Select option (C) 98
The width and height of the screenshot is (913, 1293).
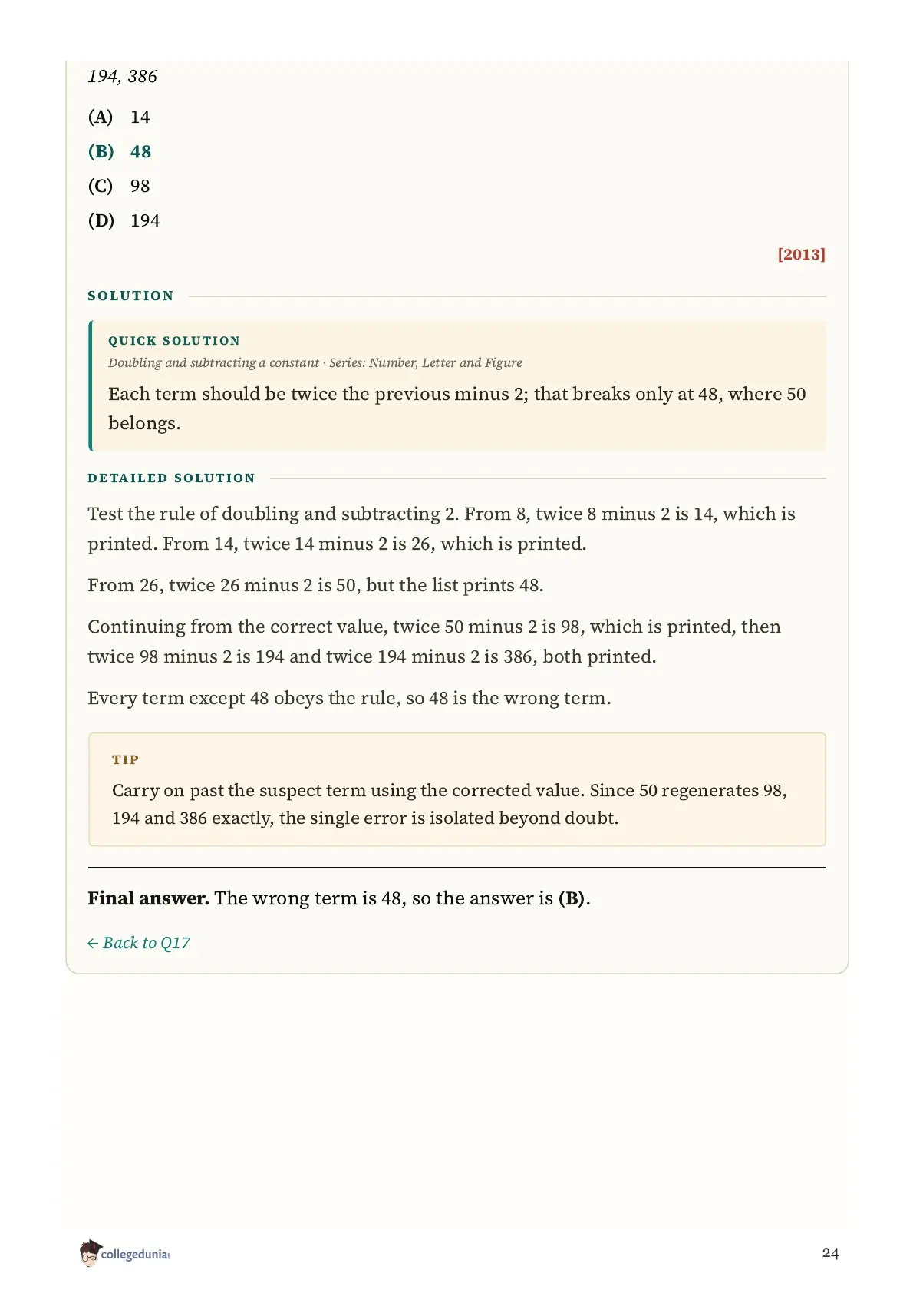119,186
